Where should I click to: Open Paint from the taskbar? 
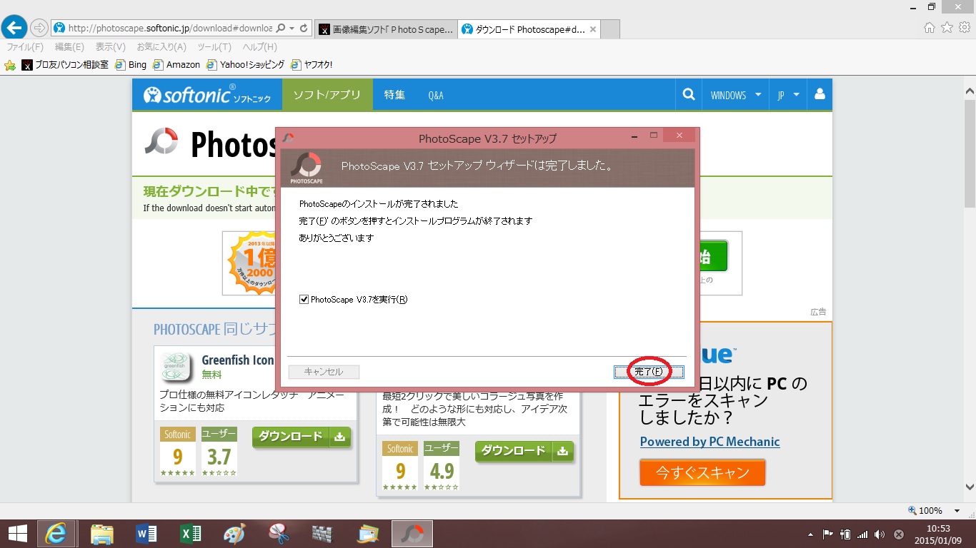[x=234, y=533]
